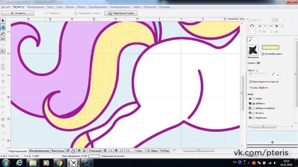Click the canvas horizontal scrollbar

click(198, 150)
